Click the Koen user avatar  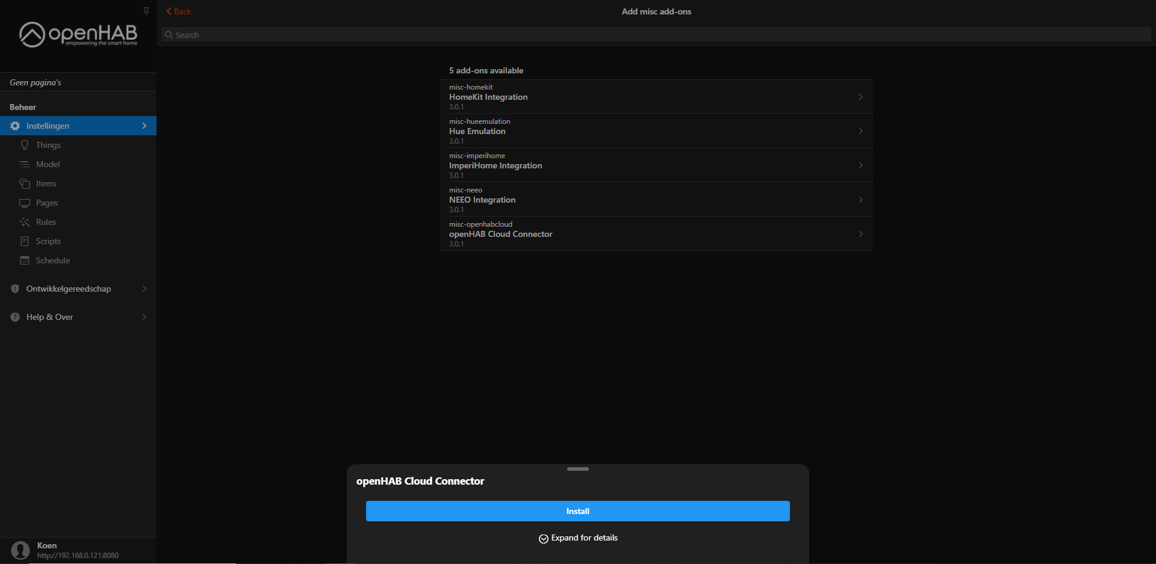click(x=20, y=550)
